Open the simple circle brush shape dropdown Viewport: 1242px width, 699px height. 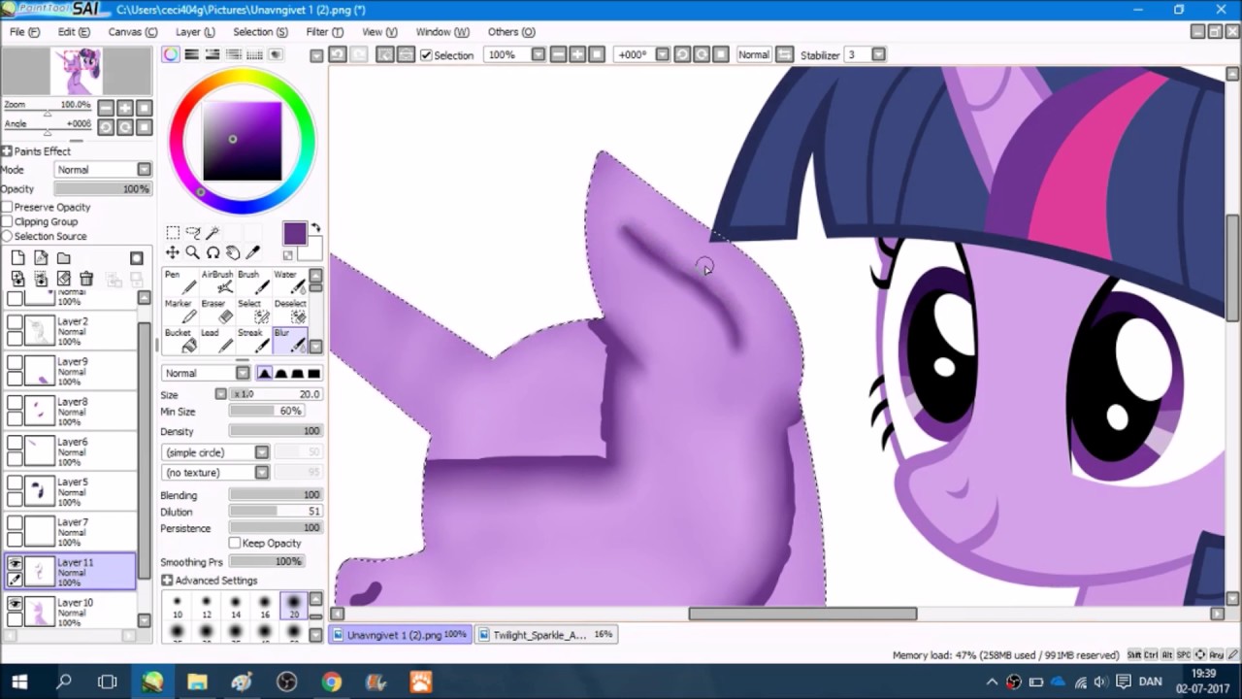[215, 452]
